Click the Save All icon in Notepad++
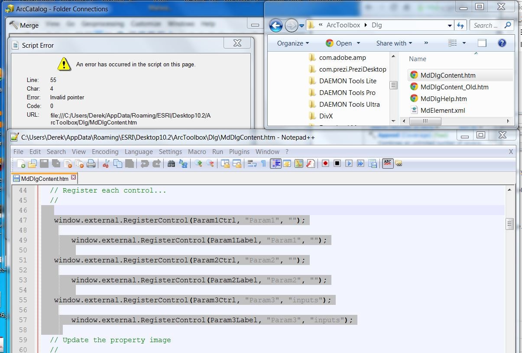Viewport: 522px width, 353px height. (55, 163)
